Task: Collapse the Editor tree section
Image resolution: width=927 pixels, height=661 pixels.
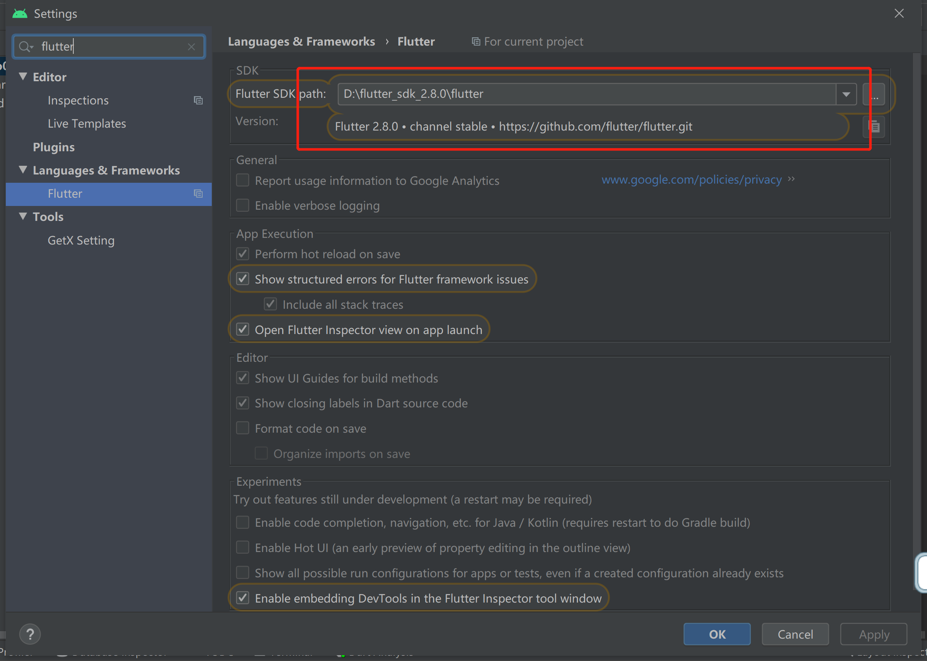Action: (x=23, y=77)
